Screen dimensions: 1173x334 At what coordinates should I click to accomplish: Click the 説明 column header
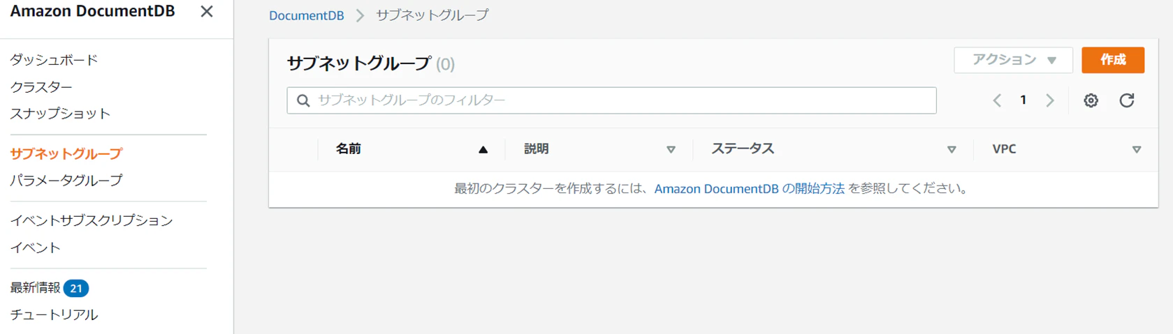(x=537, y=149)
